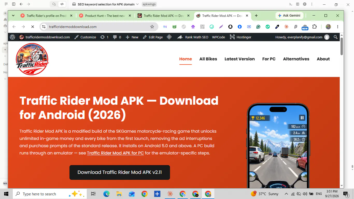Screen dimensions: 354x199
Task: Open the New content menu
Action: (x=132, y=37)
